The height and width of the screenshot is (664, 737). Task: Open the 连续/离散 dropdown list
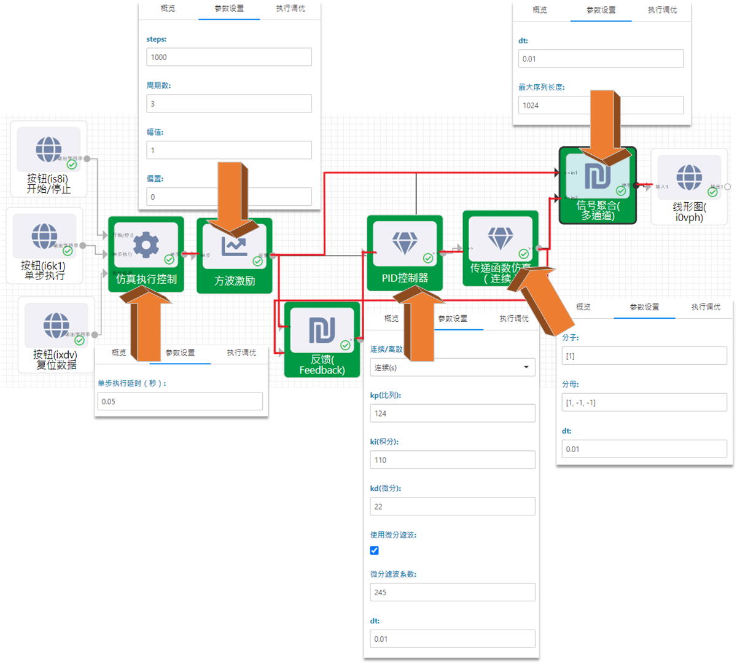(x=453, y=367)
